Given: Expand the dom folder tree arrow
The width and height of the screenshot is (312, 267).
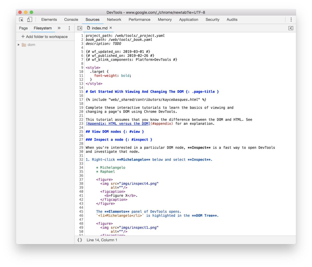Looking at the screenshot, I should [x=19, y=45].
